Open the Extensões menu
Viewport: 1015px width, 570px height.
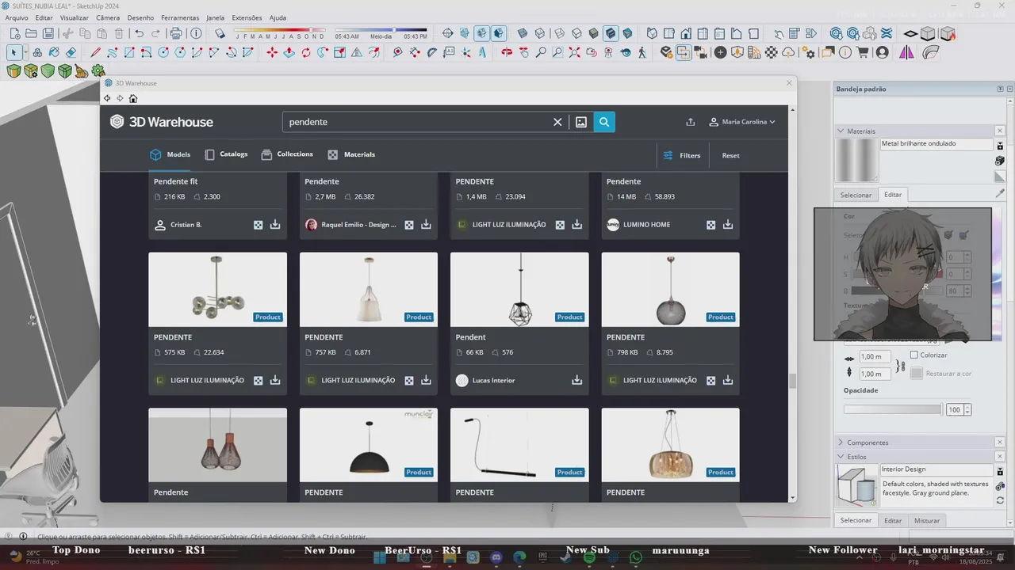(x=247, y=17)
